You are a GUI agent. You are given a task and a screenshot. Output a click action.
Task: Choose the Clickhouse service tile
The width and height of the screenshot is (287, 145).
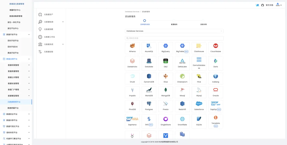(x=199, y=48)
